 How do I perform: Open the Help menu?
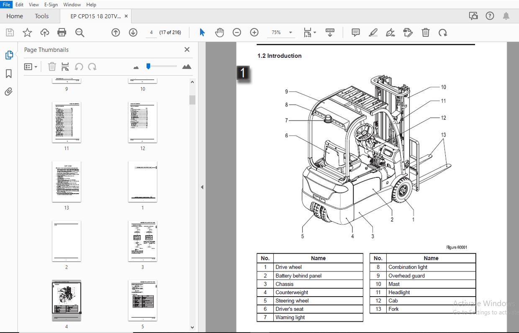pos(91,5)
